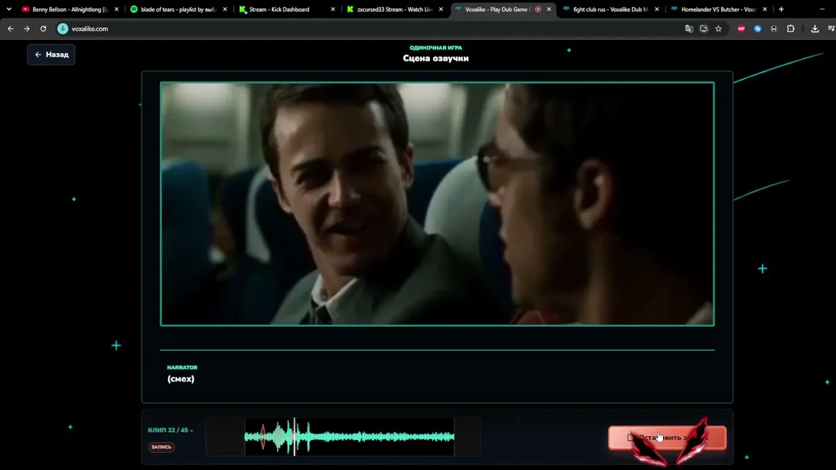Switch to the Stream - Kick Dashboard tab
836x470 pixels.
[x=286, y=9]
